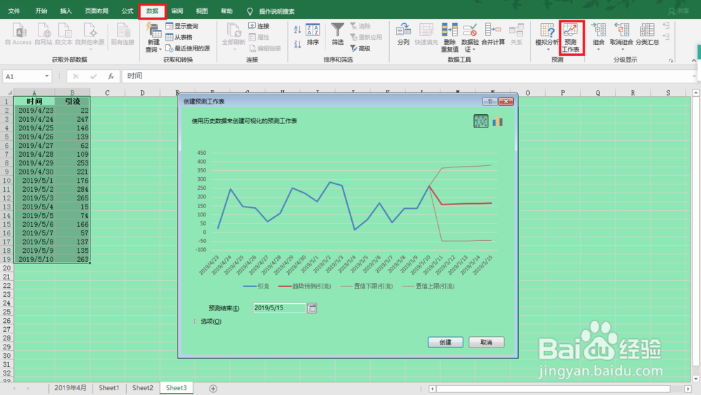Open the 新建查询 dropdown arrow
This screenshot has width=701, height=395.
(x=160, y=50)
